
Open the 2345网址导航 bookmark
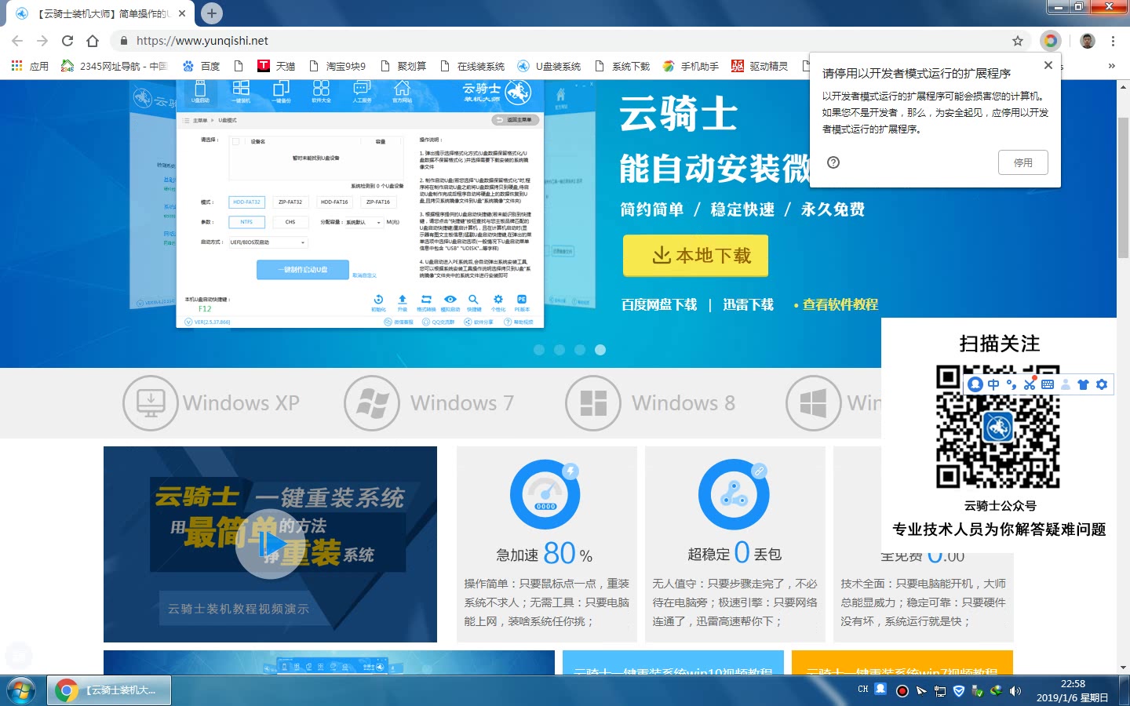pyautogui.click(x=115, y=66)
